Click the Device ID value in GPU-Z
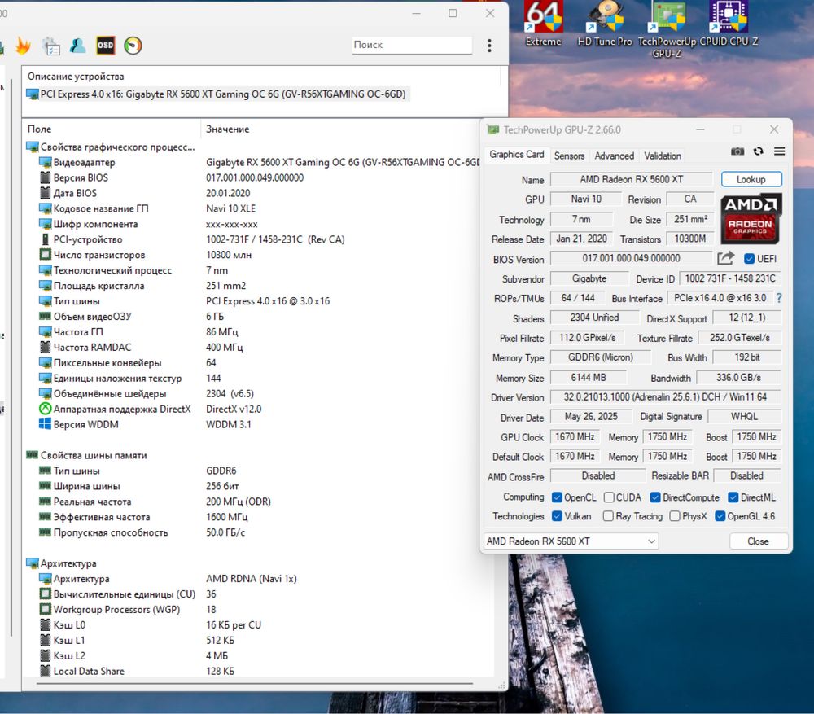Image resolution: width=814 pixels, height=714 pixels. pyautogui.click(x=730, y=278)
